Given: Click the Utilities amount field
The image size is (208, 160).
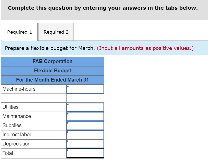Looking at the screenshot, I should 86,107.
